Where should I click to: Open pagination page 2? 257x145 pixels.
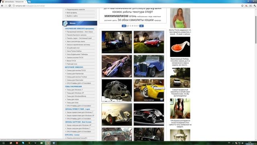(128, 26)
